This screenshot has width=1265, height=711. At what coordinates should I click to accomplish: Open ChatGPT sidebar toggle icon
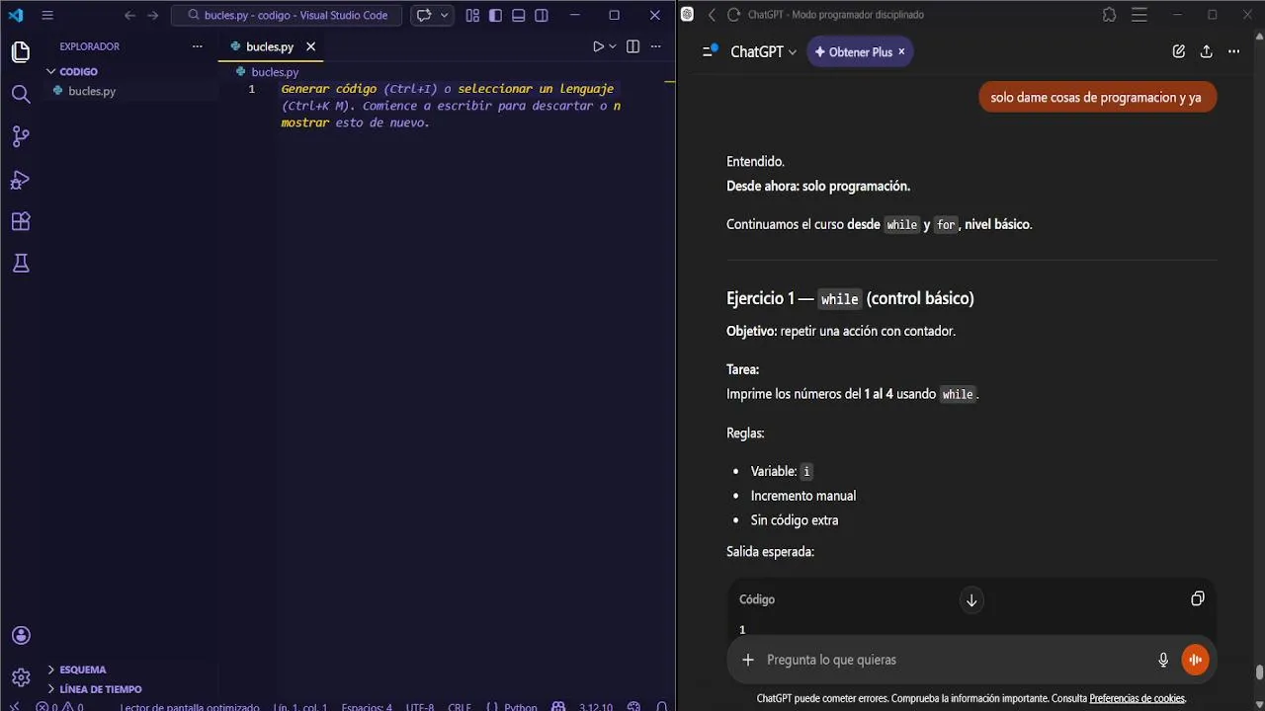click(x=710, y=51)
